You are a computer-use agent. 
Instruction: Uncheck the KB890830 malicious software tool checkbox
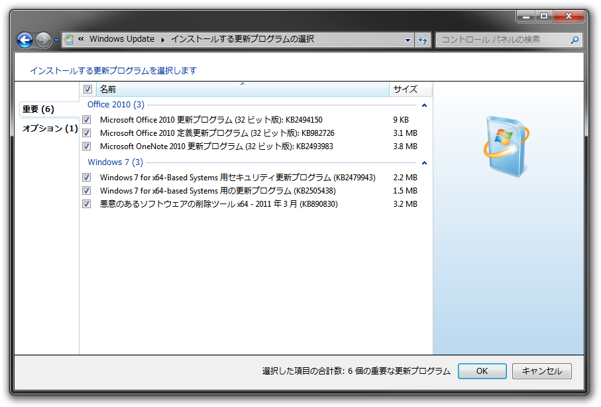click(x=87, y=203)
